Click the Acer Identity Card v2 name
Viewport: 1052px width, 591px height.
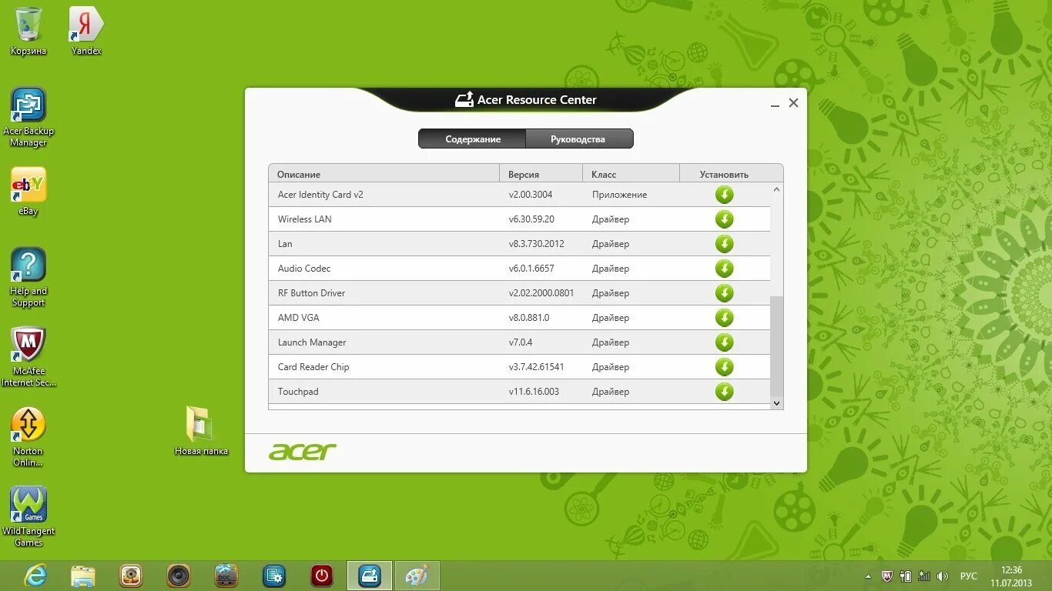pos(320,195)
